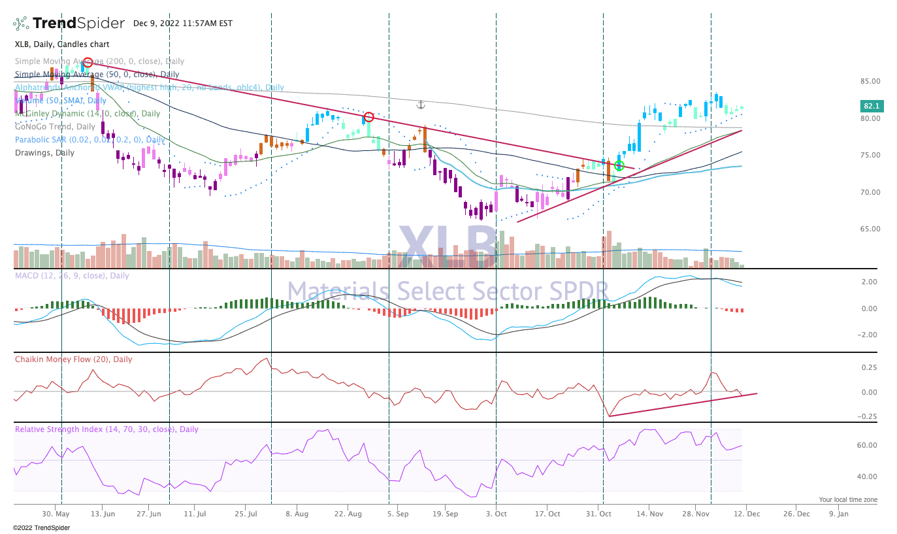Click the Chaikin Money Flow (20) label
This screenshot has height=534, width=897.
pos(73,359)
